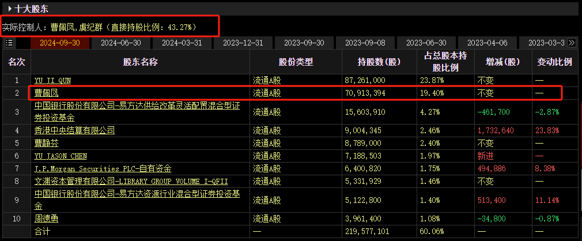Click the 持股数(股) column header

379,62
